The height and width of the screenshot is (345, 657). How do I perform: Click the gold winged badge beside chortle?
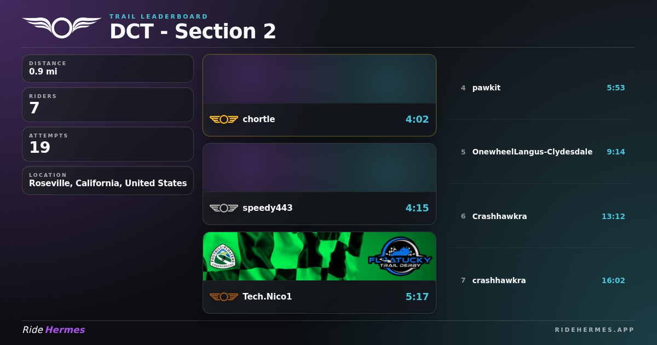click(223, 119)
